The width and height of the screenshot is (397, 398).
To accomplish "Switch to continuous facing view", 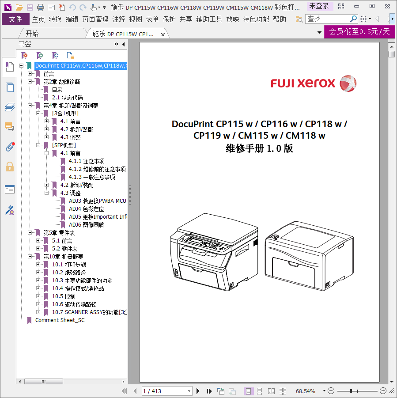I will point(283,391).
